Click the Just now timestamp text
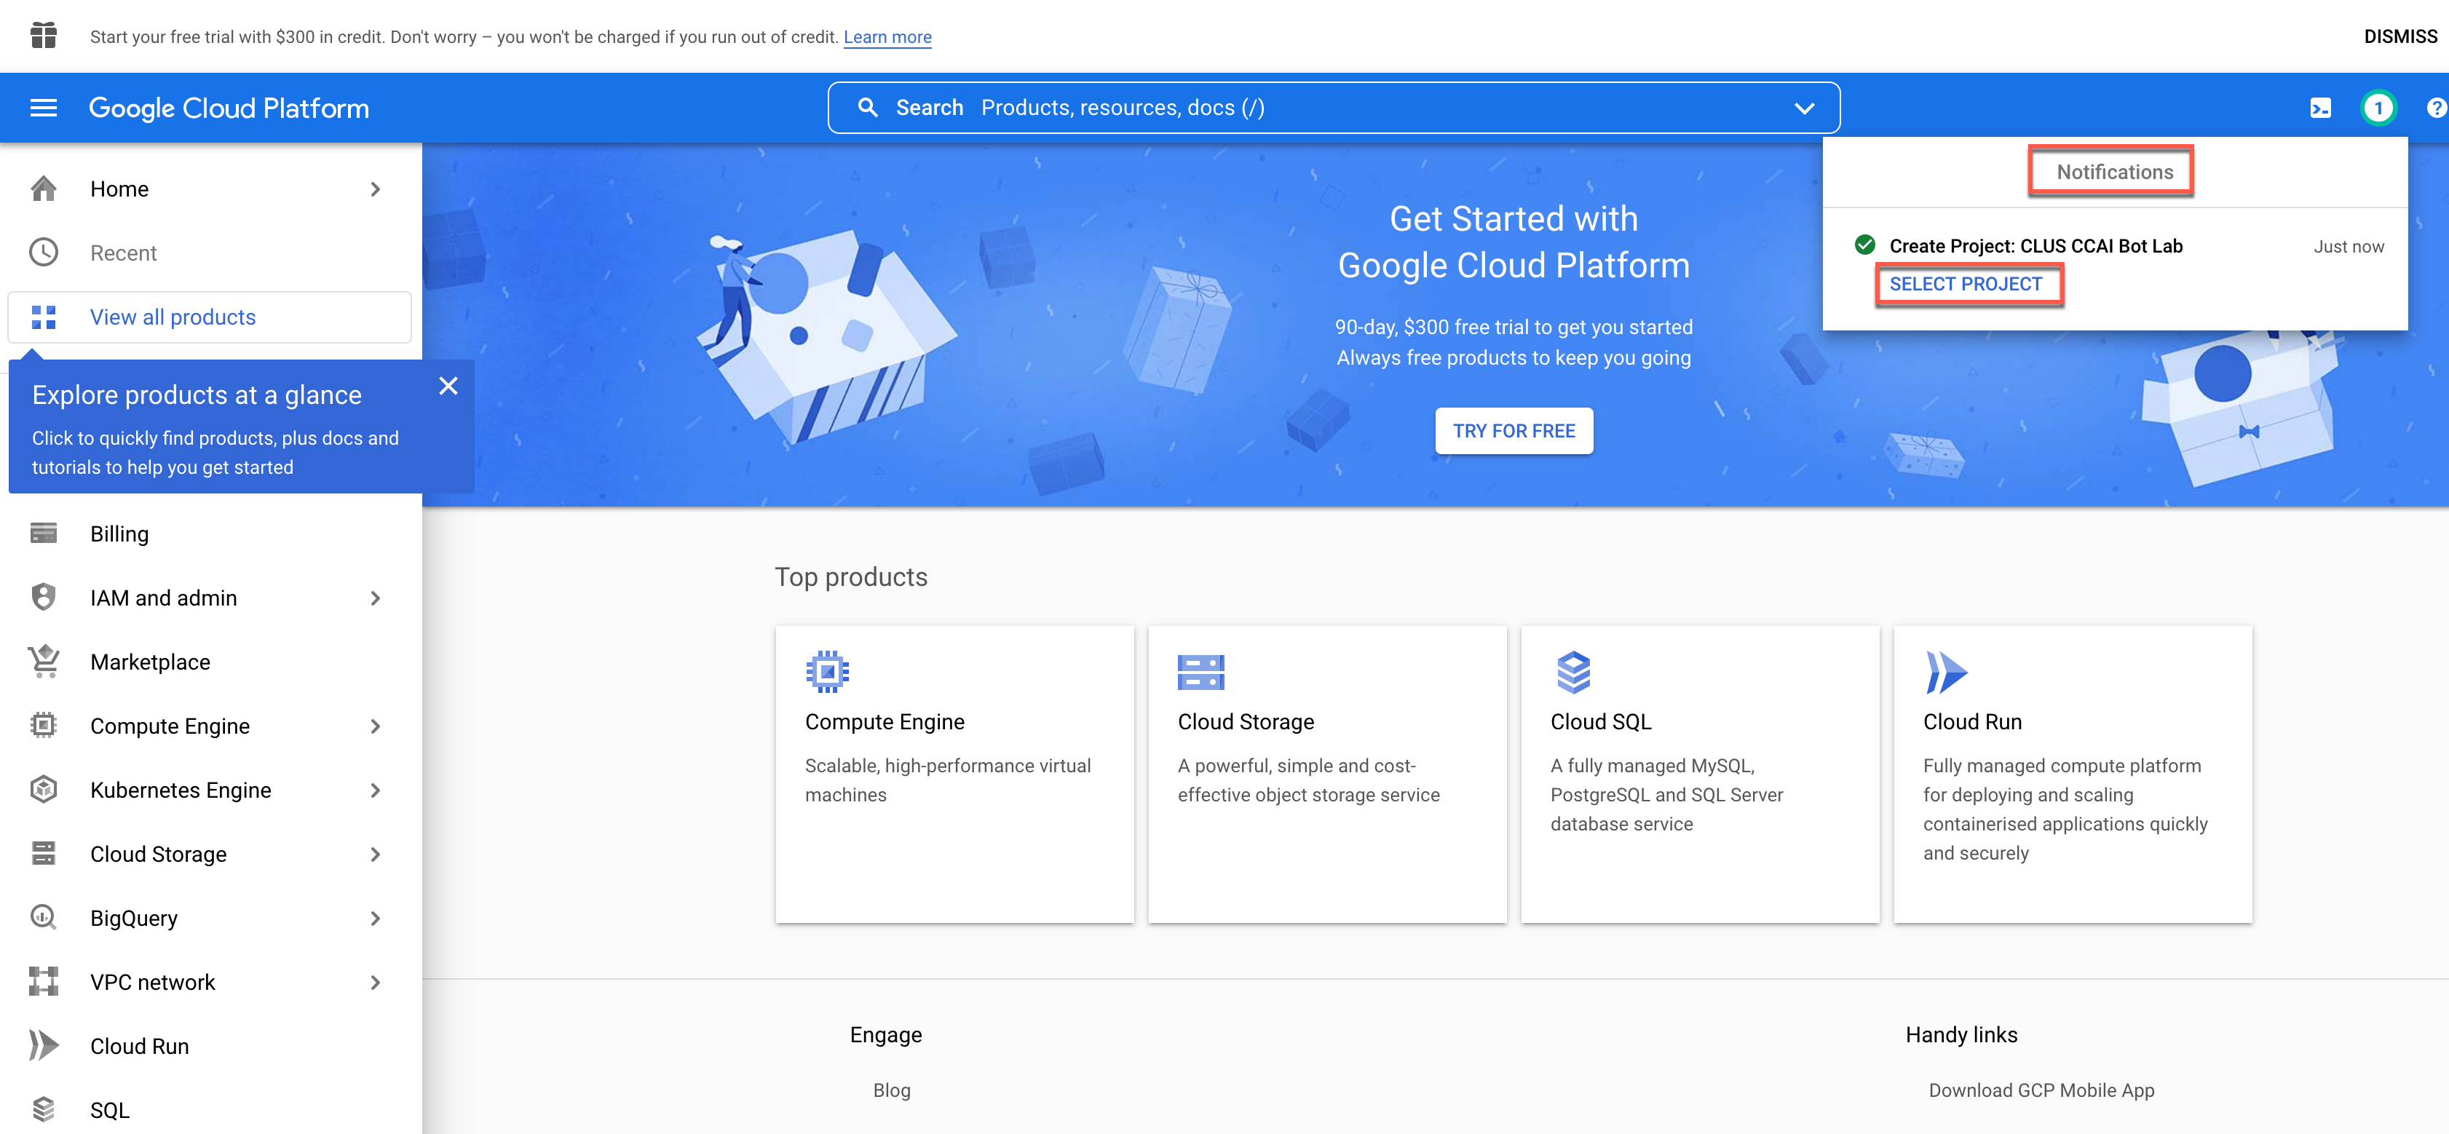This screenshot has height=1134, width=2449. pyautogui.click(x=2349, y=246)
